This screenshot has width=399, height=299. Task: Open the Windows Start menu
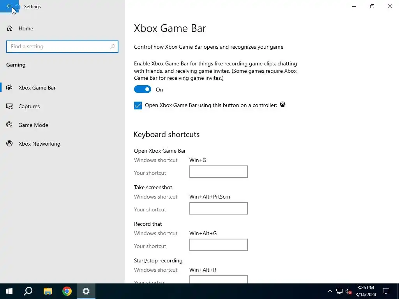coord(9,291)
